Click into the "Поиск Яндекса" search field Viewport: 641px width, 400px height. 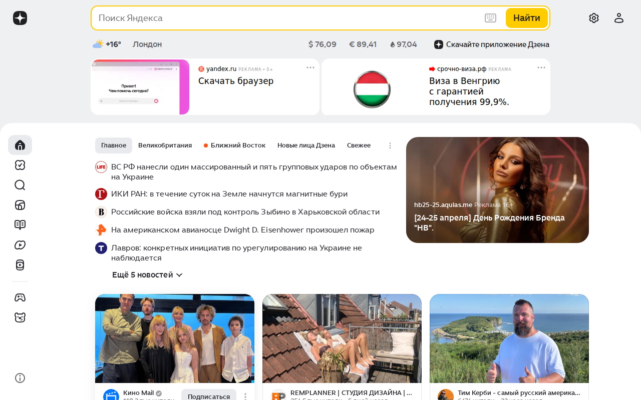click(x=288, y=18)
